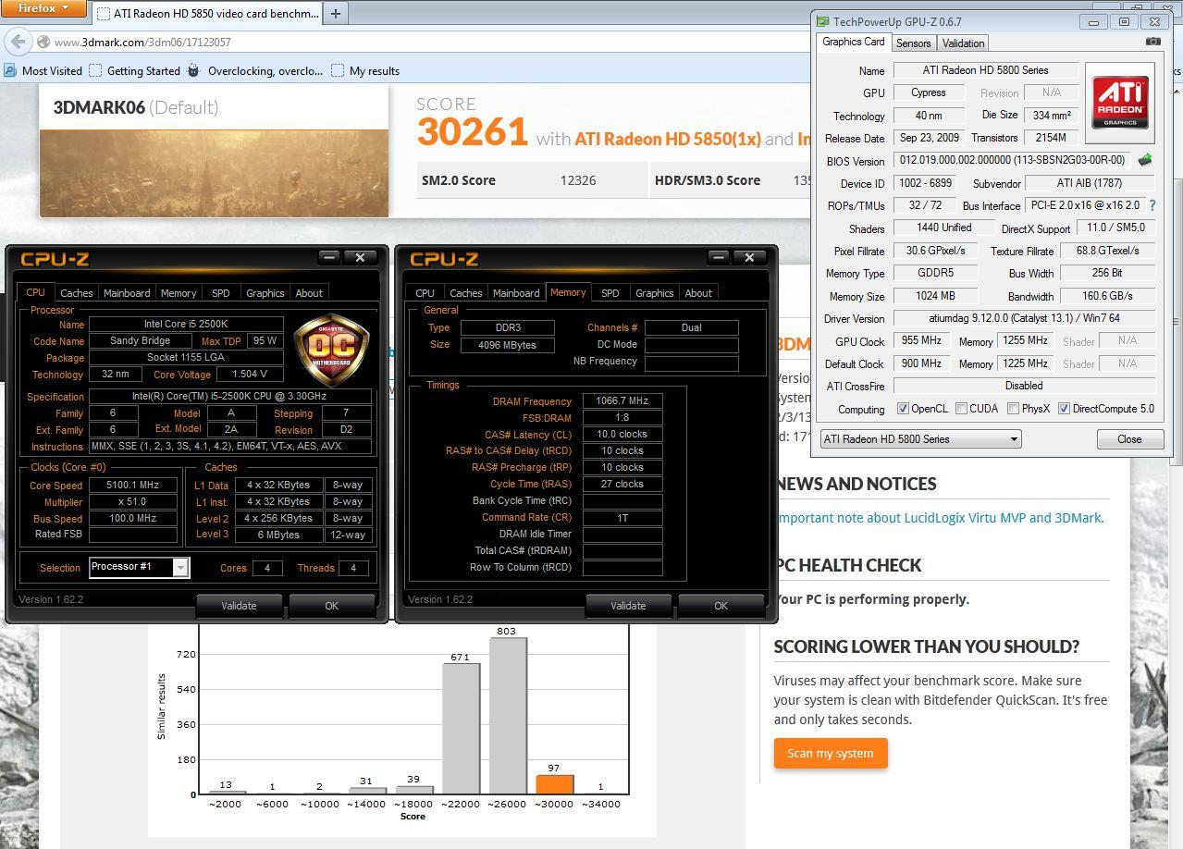Toggle the DirectCompute 5.0 checkbox

click(1064, 409)
